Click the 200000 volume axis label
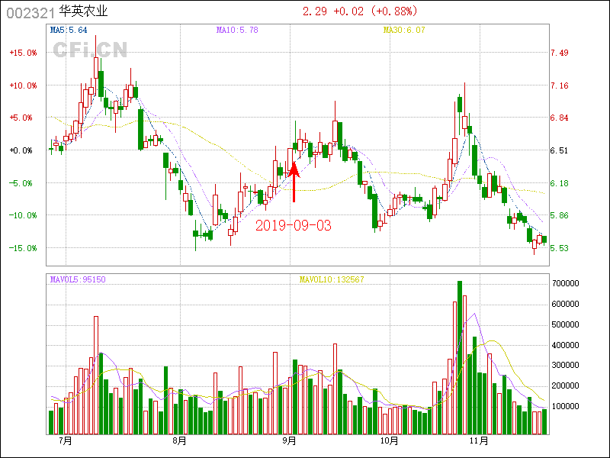610x458 pixels. click(x=566, y=385)
